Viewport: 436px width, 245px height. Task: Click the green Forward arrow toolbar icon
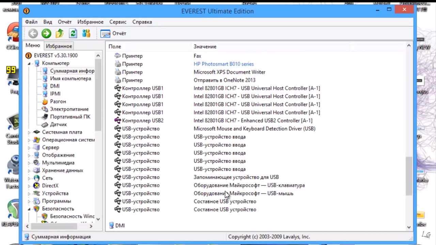[46, 33]
